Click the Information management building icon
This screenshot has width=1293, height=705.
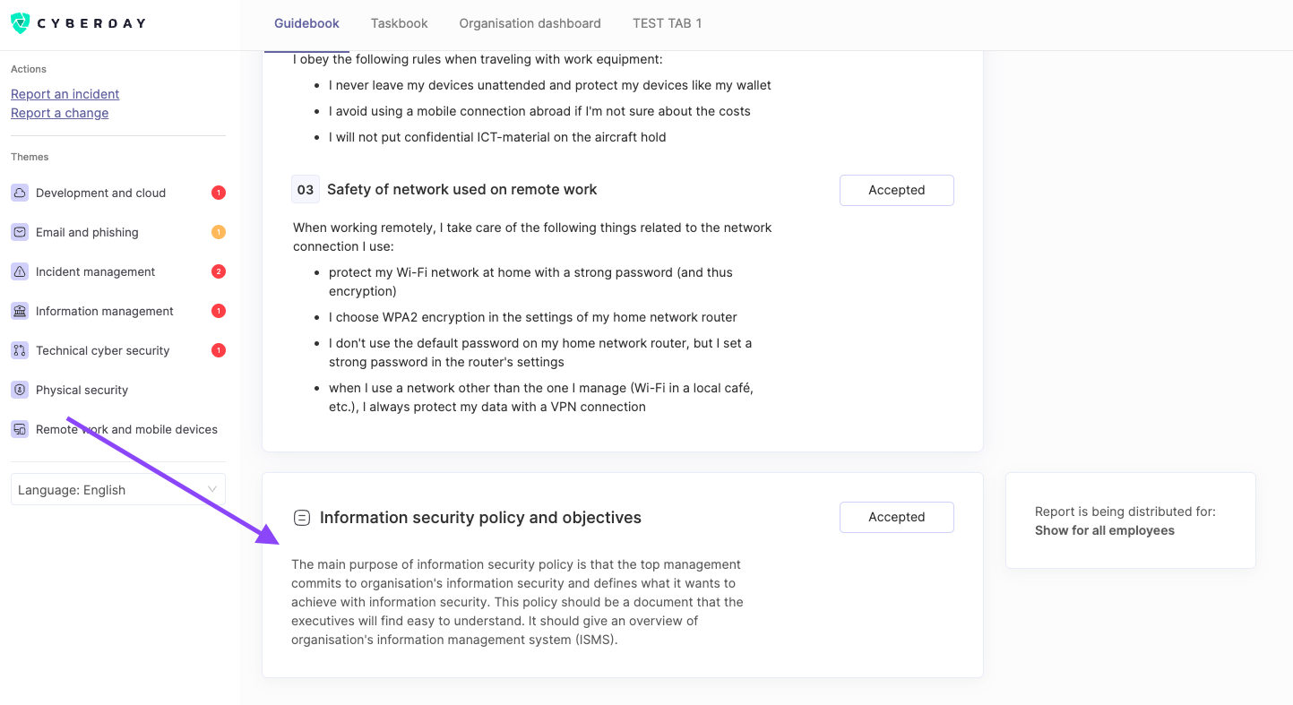pyautogui.click(x=20, y=311)
